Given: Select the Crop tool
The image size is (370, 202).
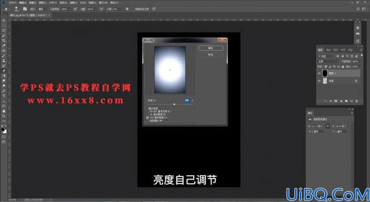Looking at the screenshot, I should 4,40.
